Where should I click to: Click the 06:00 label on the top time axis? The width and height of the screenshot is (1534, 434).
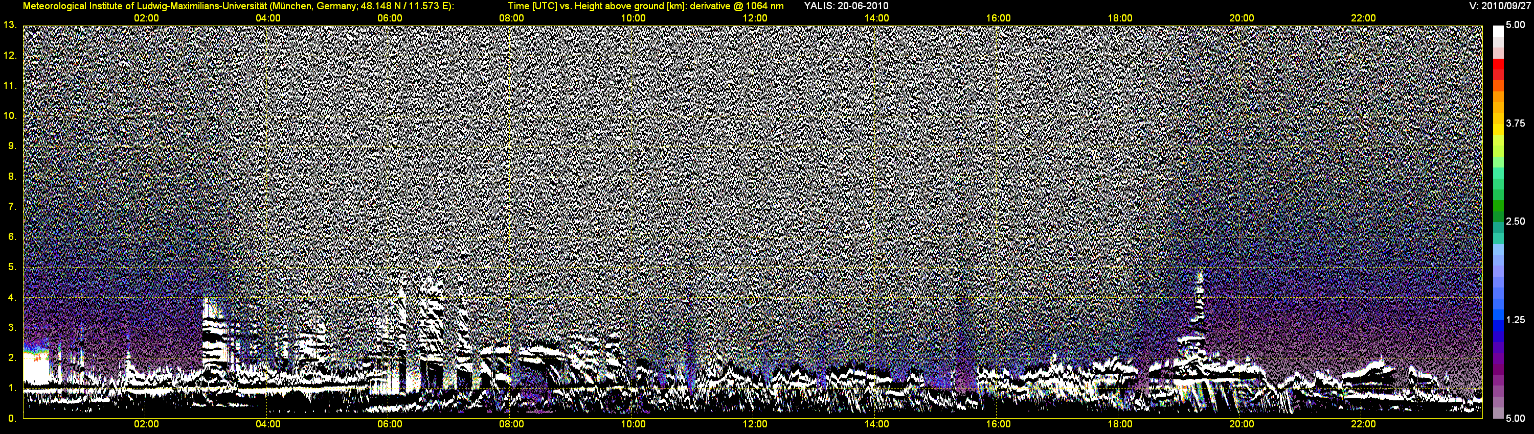[390, 18]
